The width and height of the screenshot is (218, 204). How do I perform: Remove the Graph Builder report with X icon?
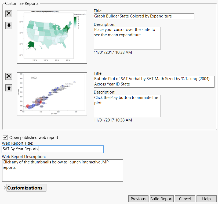[x=9, y=14]
